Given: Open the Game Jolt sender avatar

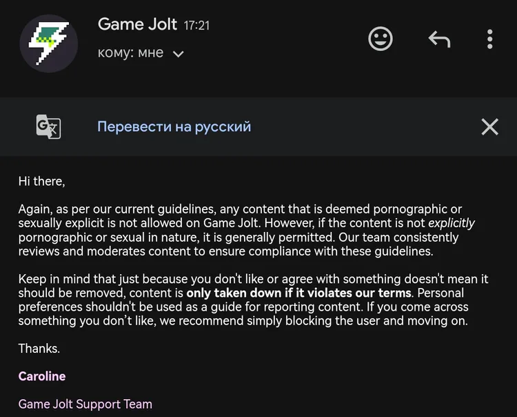Looking at the screenshot, I should (49, 43).
